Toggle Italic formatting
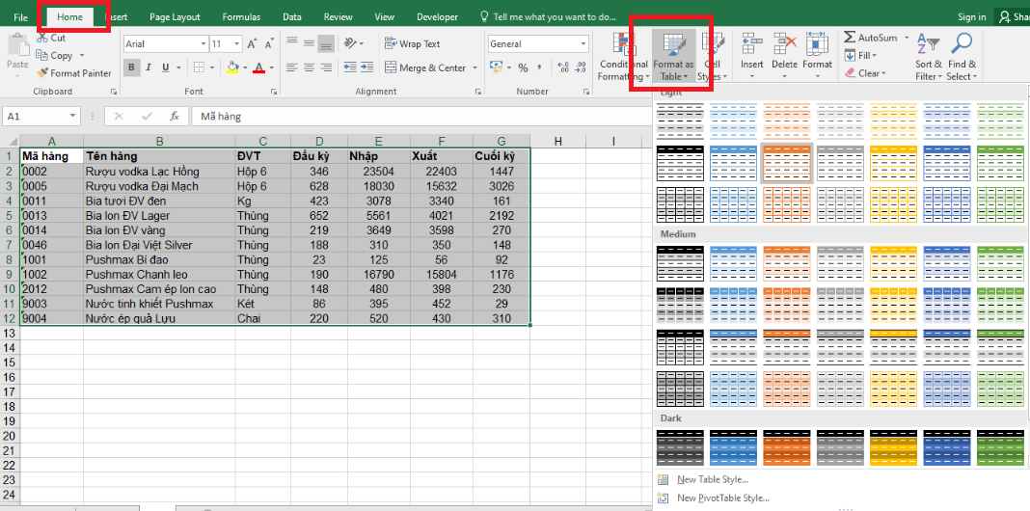Viewport: 1030px width, 511px height. pos(149,67)
